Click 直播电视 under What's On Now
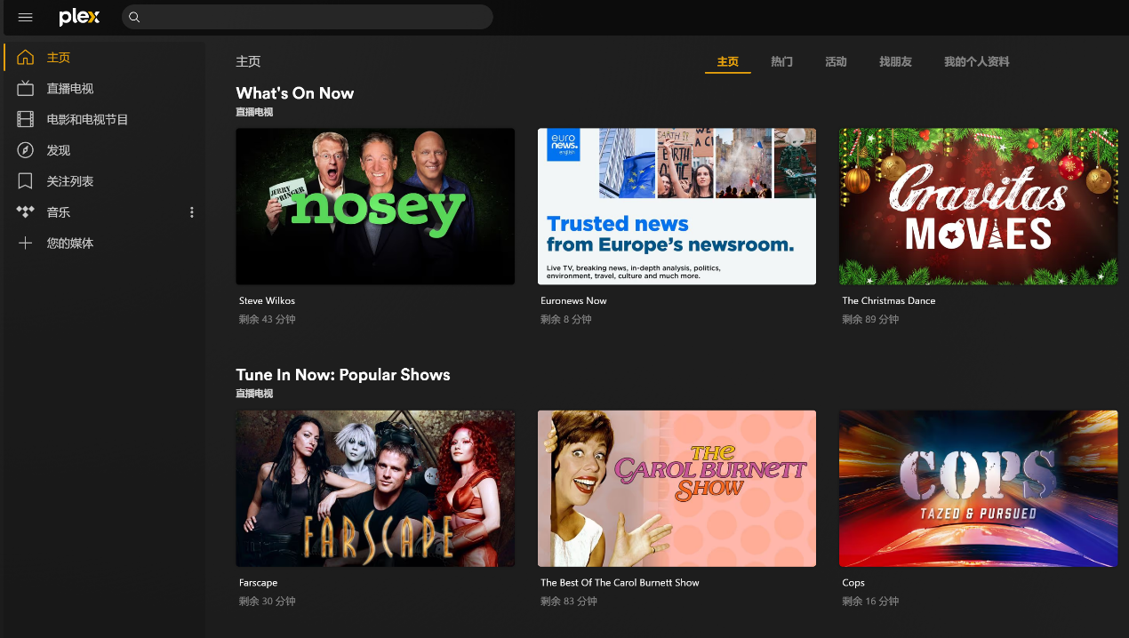1129x638 pixels. [x=254, y=113]
